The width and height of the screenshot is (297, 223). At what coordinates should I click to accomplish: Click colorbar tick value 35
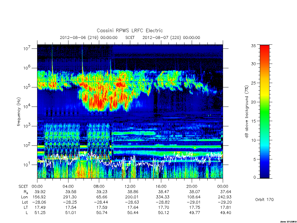tap(253, 46)
